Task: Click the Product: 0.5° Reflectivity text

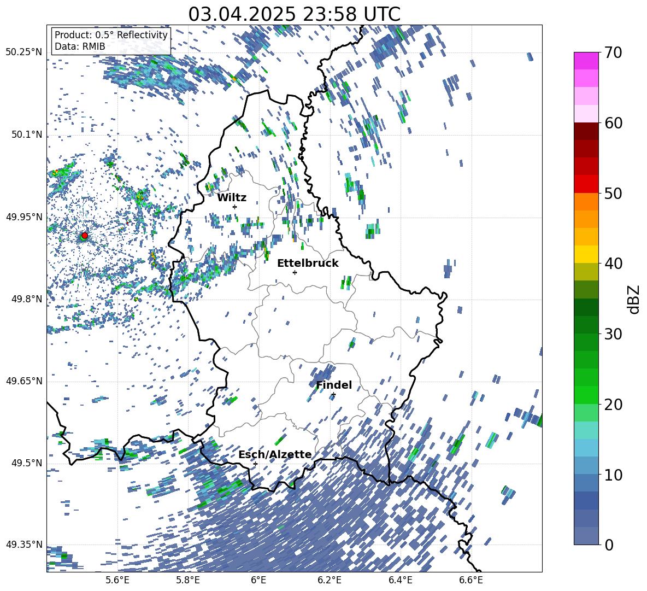Action: click(111, 34)
